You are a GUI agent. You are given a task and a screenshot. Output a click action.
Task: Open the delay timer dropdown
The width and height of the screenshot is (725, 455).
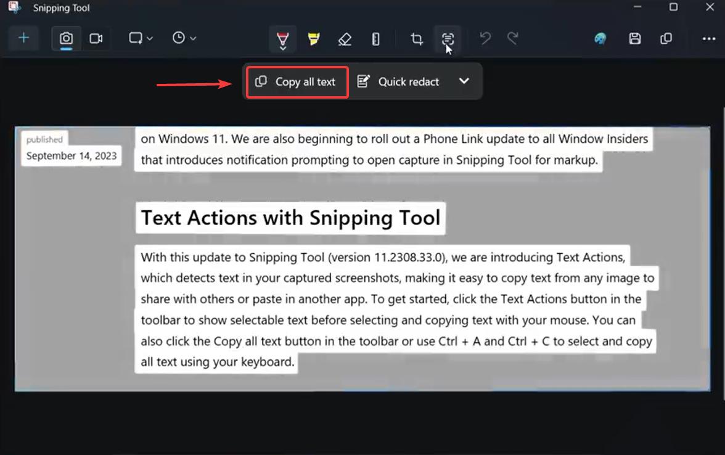[x=184, y=38]
